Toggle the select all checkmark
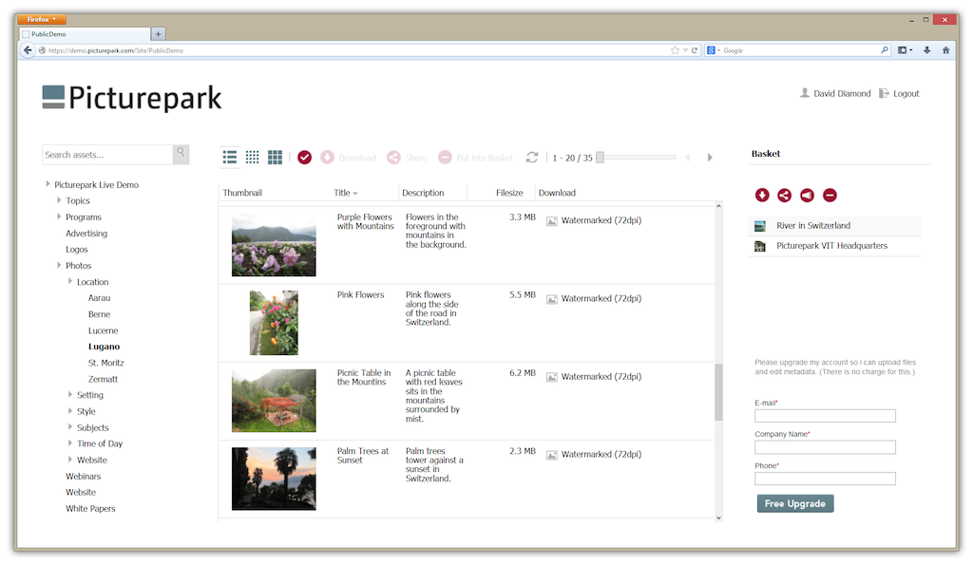Image resolution: width=973 pixels, height=565 pixels. click(304, 158)
